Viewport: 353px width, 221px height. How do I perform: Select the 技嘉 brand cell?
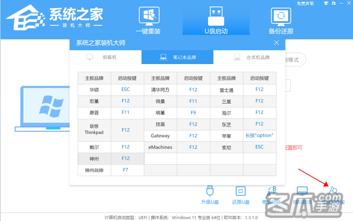(160, 124)
